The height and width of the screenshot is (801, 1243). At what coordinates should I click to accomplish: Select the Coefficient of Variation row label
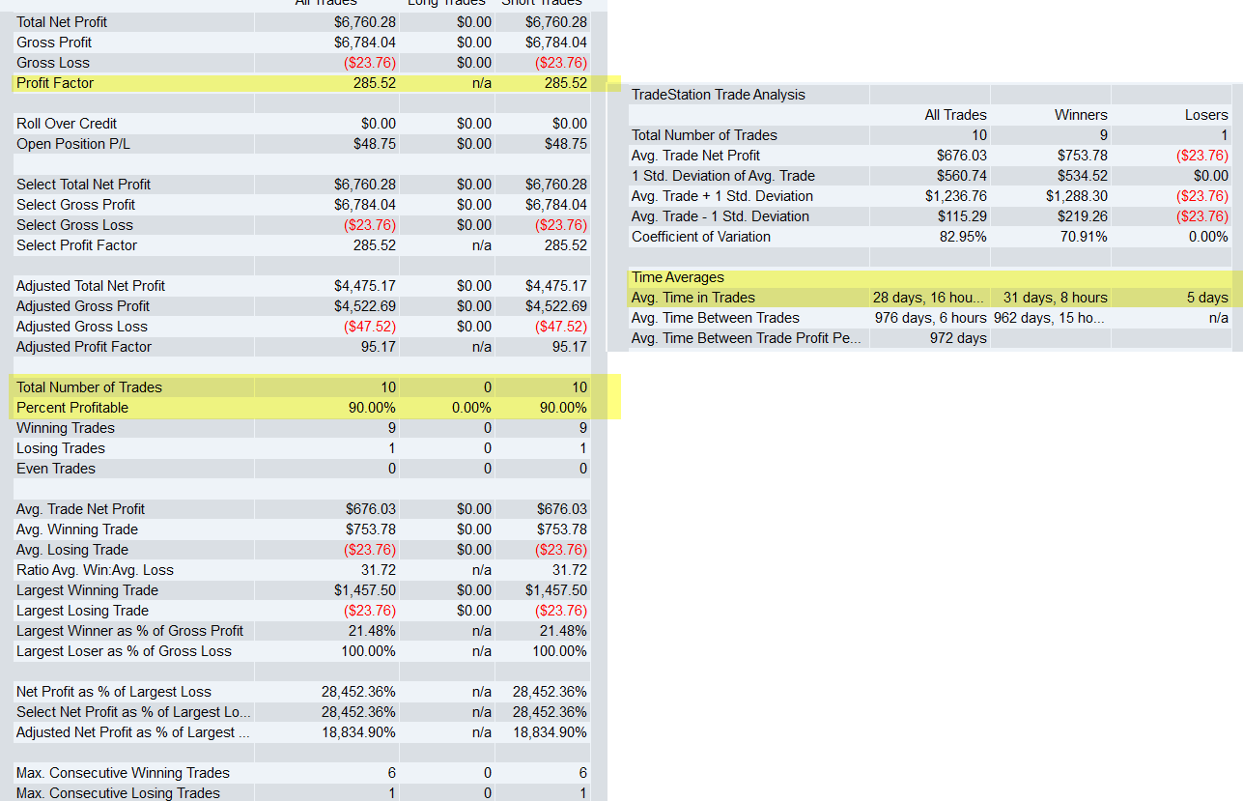[700, 237]
